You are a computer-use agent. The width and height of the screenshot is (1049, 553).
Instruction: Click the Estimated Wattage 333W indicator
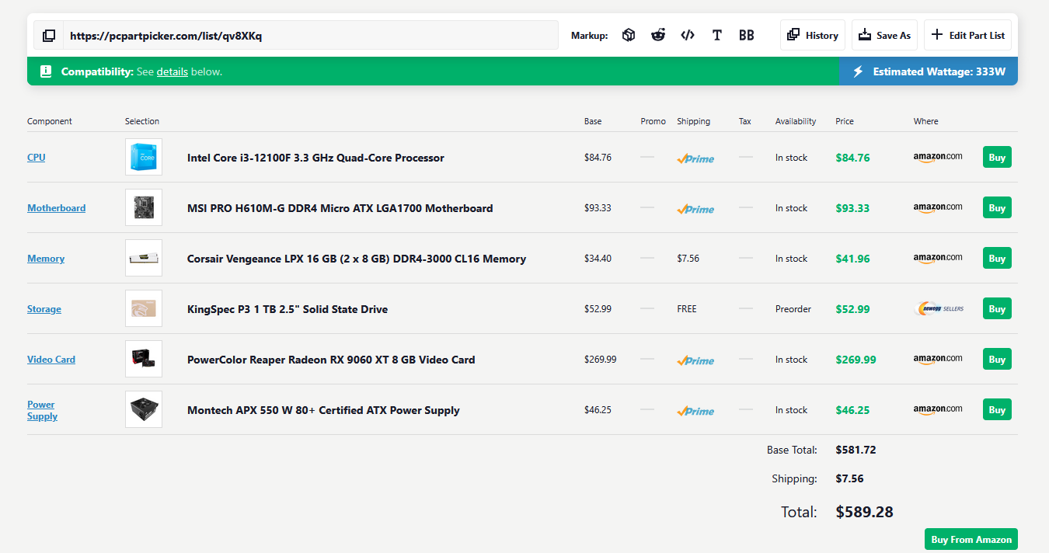[x=929, y=71]
